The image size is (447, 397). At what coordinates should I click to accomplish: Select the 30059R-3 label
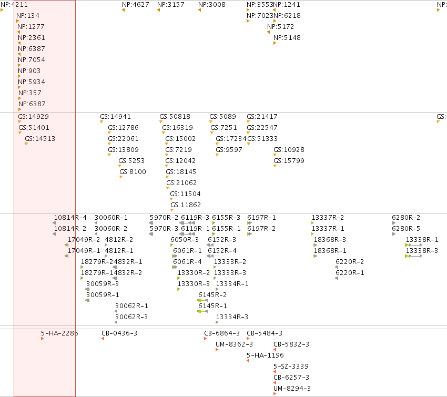coord(103,284)
